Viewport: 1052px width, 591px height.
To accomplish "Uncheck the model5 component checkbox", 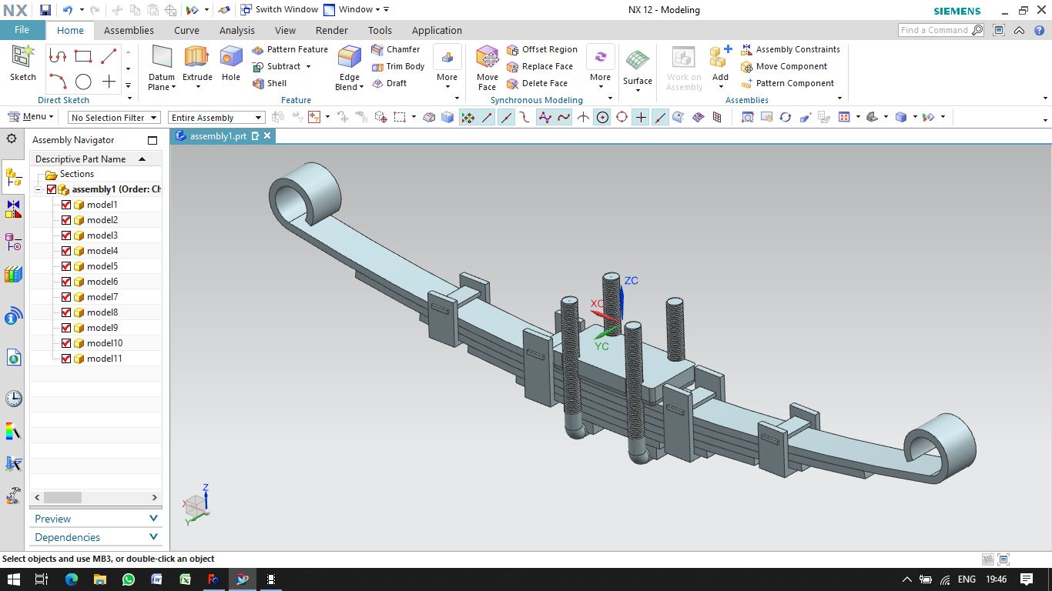I will tap(65, 266).
